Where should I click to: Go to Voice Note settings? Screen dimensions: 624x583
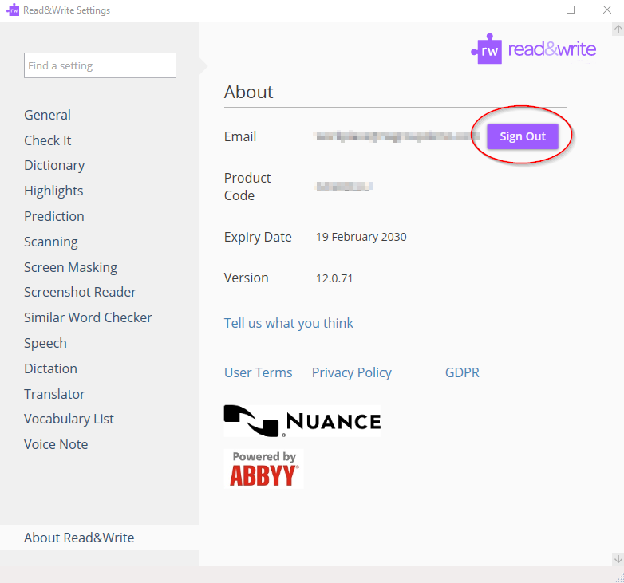pos(56,444)
